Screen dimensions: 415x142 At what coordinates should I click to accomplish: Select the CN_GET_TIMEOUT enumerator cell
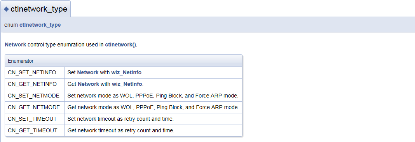pyautogui.click(x=35, y=130)
